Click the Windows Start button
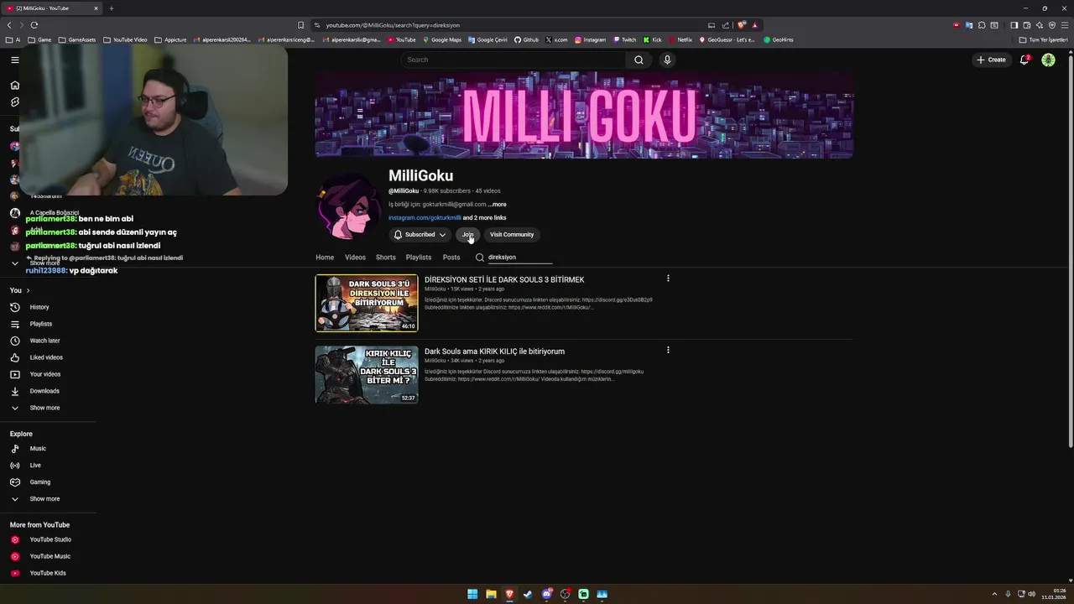 [x=472, y=594]
